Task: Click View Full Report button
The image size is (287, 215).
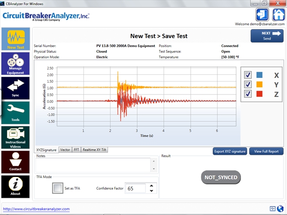Action: [x=266, y=151]
